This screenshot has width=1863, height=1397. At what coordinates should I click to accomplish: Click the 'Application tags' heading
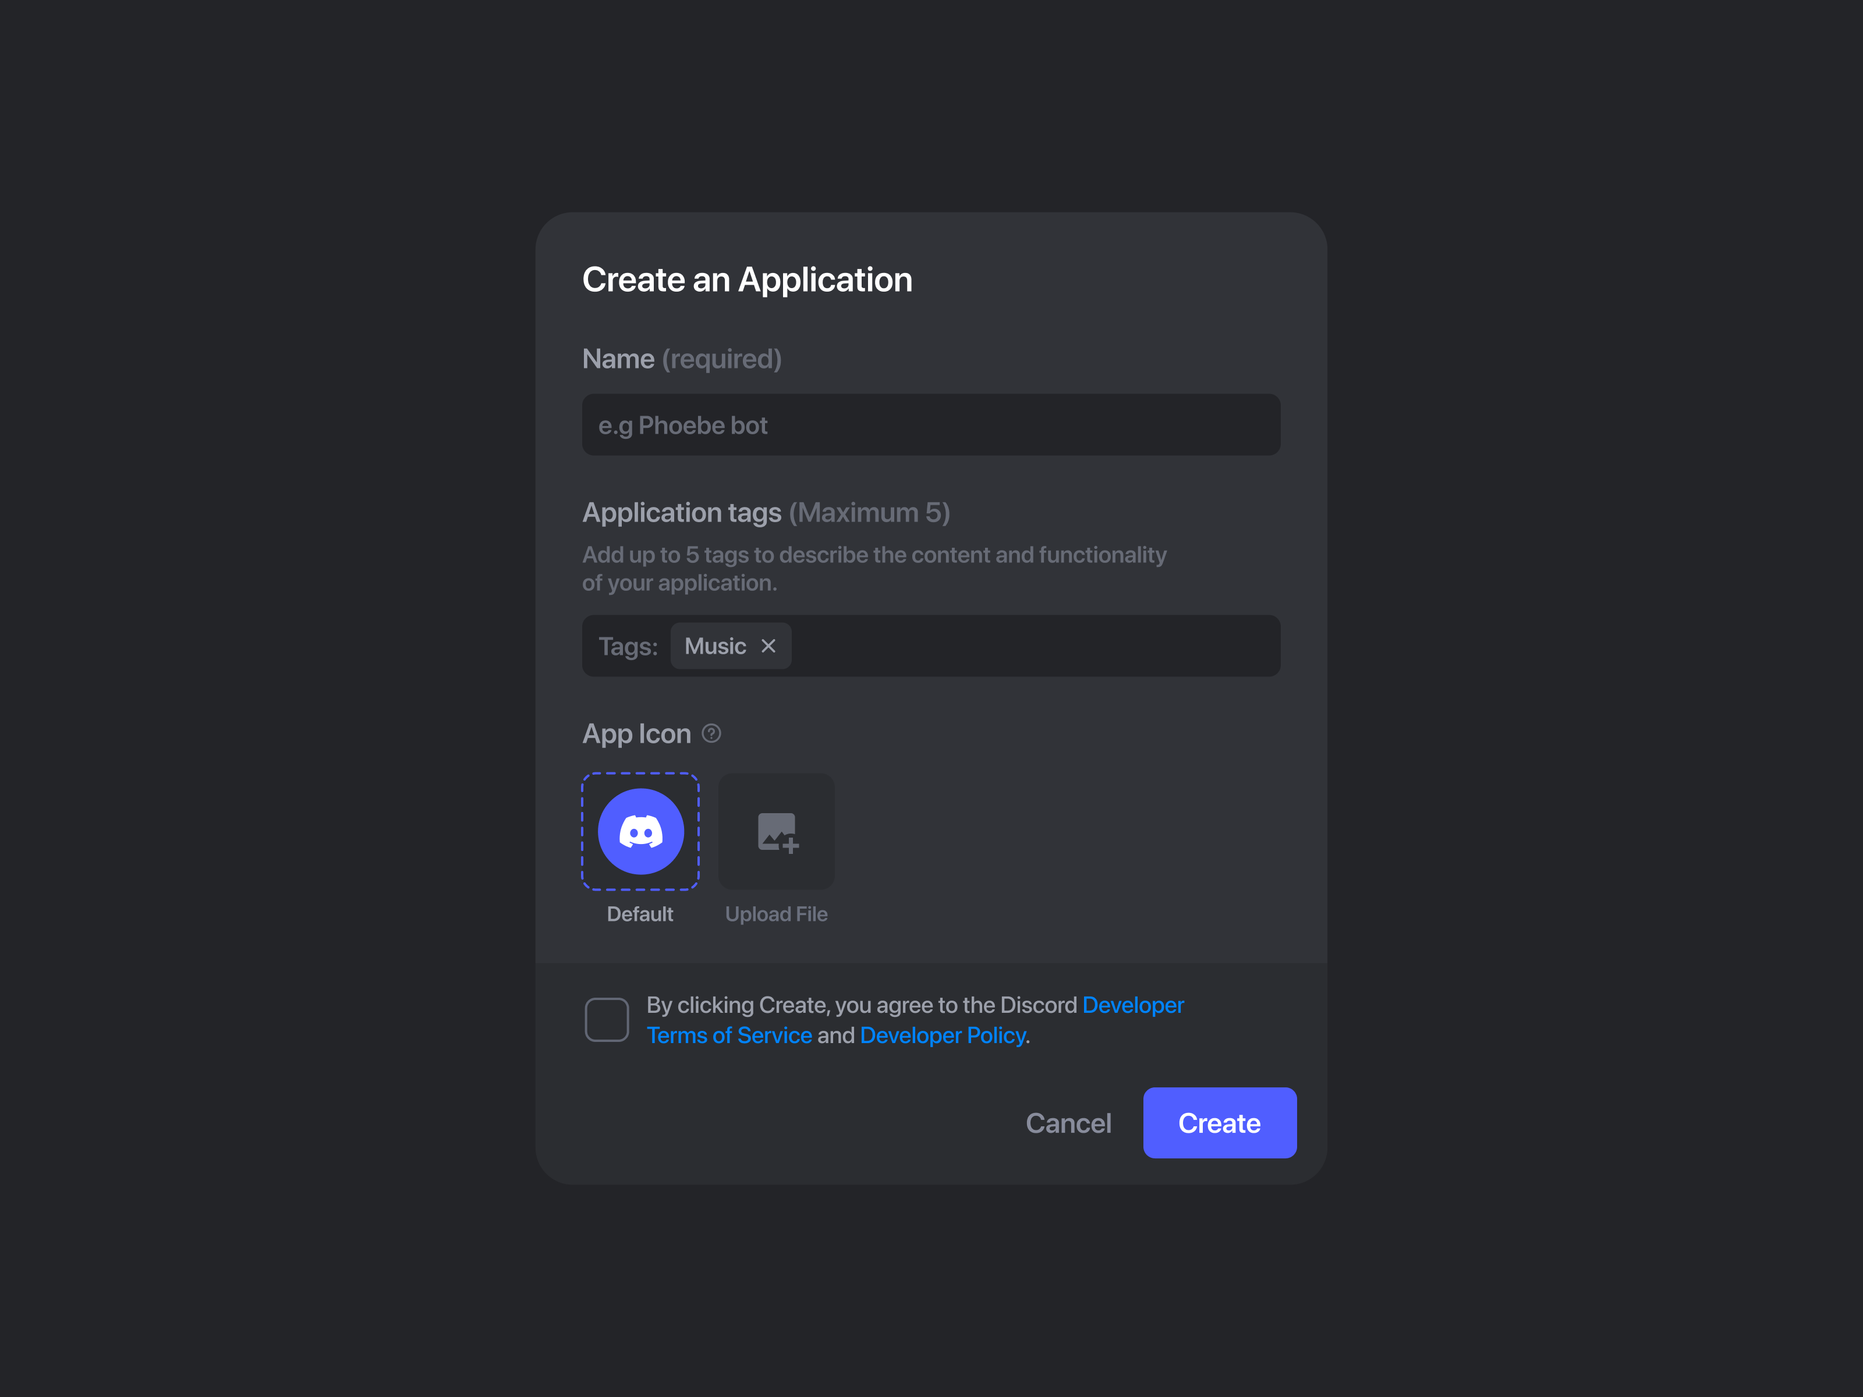681,512
